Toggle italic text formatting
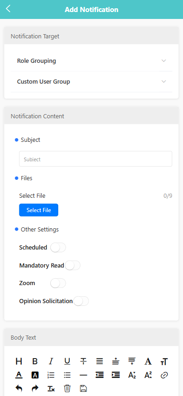 (x=51, y=361)
